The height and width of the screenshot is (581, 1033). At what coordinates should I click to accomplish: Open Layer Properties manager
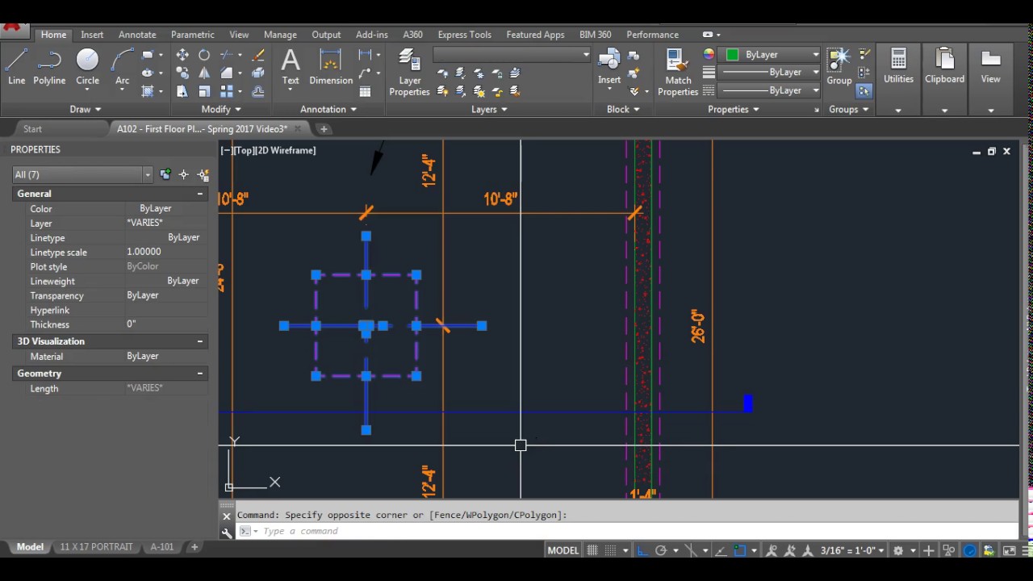point(409,72)
